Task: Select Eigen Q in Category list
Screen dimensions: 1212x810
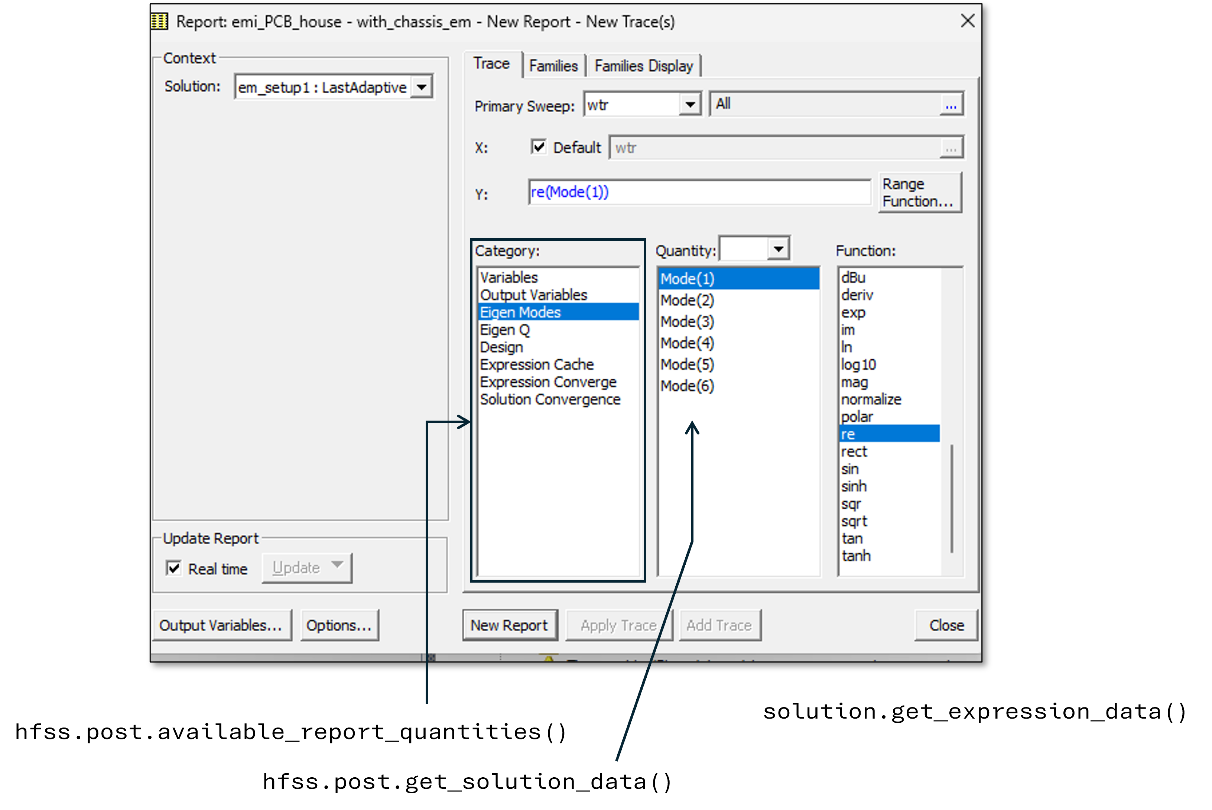Action: (504, 330)
